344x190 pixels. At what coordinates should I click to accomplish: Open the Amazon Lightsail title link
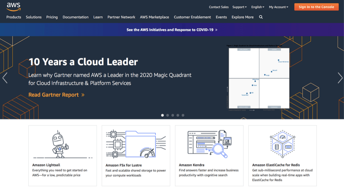coord(46,165)
